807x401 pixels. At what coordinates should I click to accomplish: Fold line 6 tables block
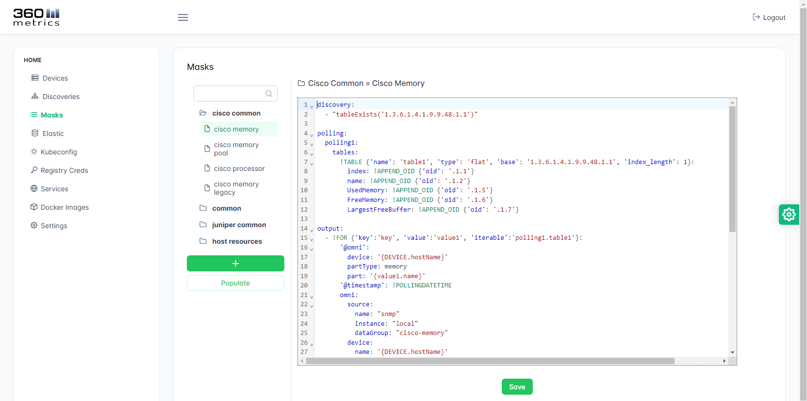pyautogui.click(x=312, y=154)
